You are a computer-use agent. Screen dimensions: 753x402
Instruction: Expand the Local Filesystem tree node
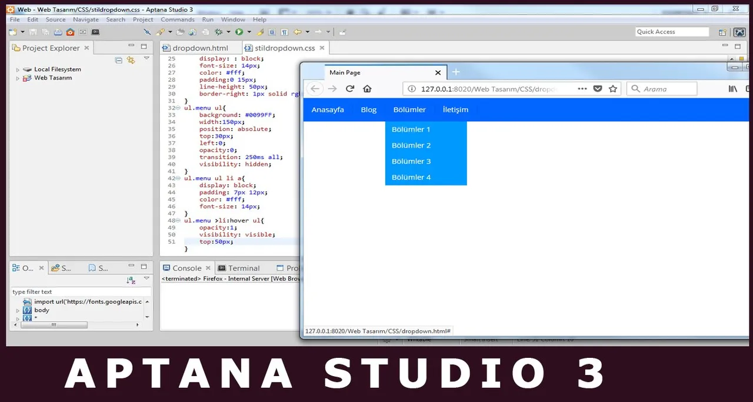coord(18,69)
